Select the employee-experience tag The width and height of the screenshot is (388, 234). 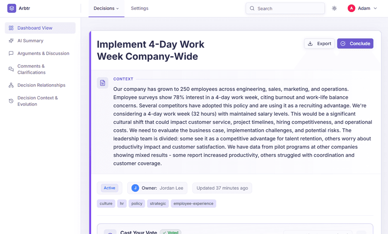193,203
